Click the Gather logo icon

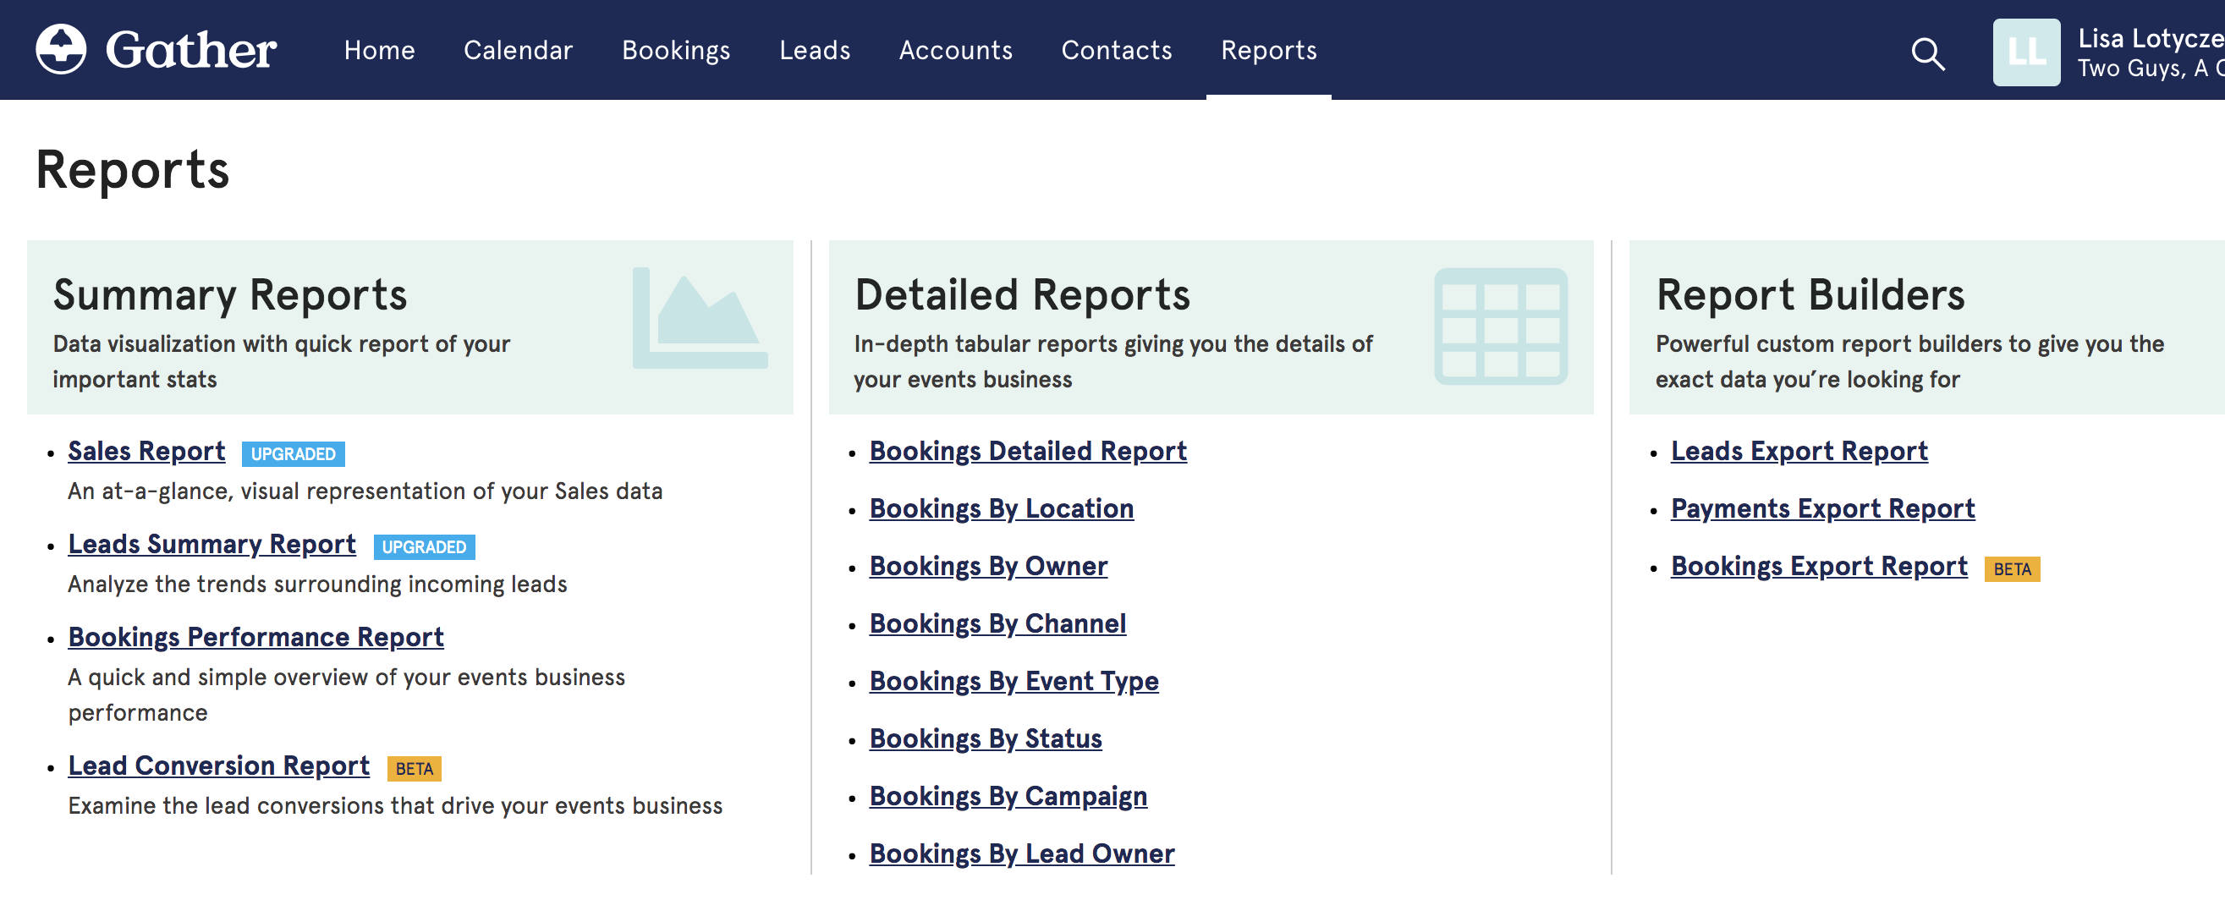[60, 49]
